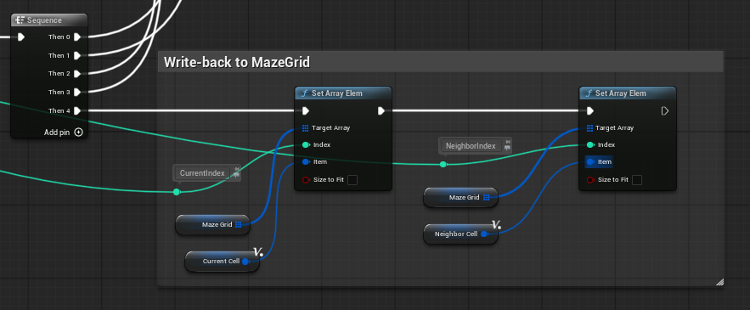Click the unconnected exec output of Set Array Elem fed by Neighbor Cell
Screen dimensions: 750x310
pos(665,111)
